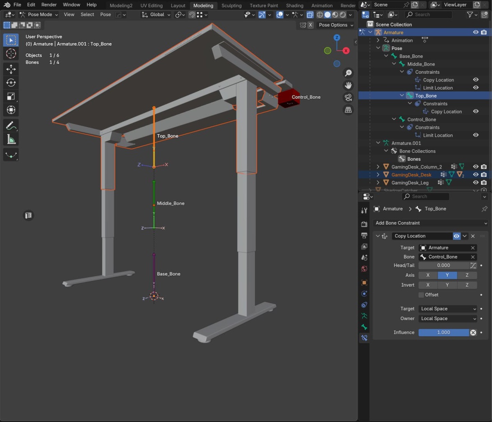Open the Physics properties tab
492x422 pixels.
pos(364,294)
